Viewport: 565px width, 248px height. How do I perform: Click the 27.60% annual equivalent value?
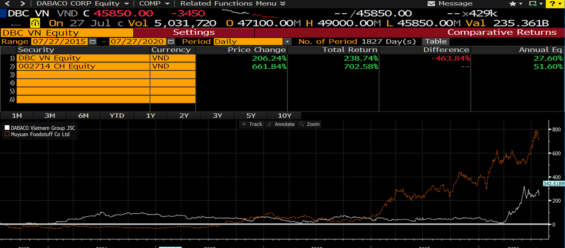pos(548,58)
